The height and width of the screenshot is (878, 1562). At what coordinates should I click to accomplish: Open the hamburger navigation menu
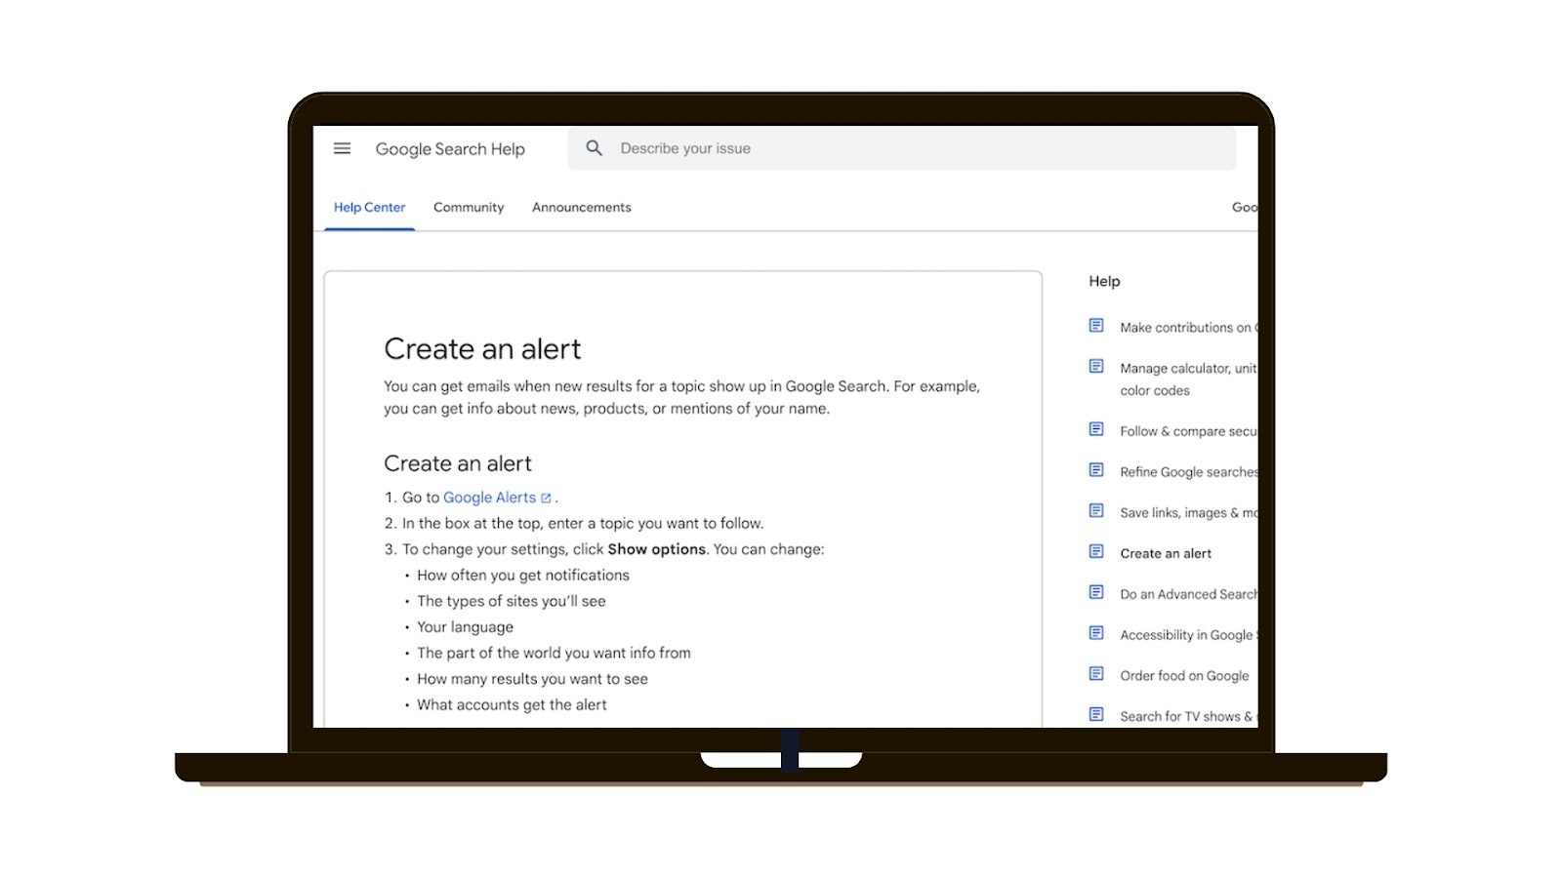[x=342, y=148]
